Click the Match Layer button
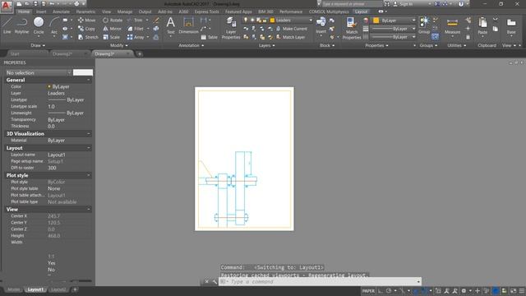The image size is (526, 296). tap(290, 37)
